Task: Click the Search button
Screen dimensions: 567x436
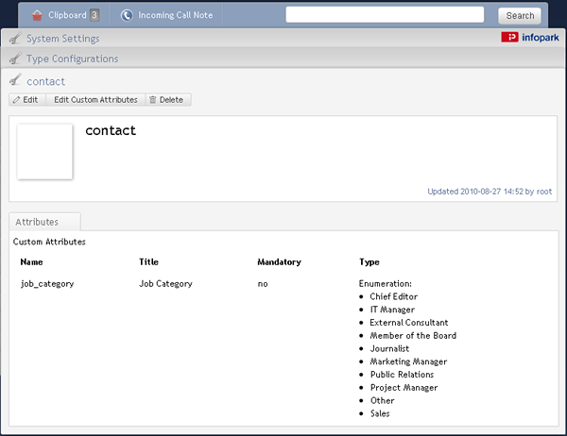Action: 520,16
